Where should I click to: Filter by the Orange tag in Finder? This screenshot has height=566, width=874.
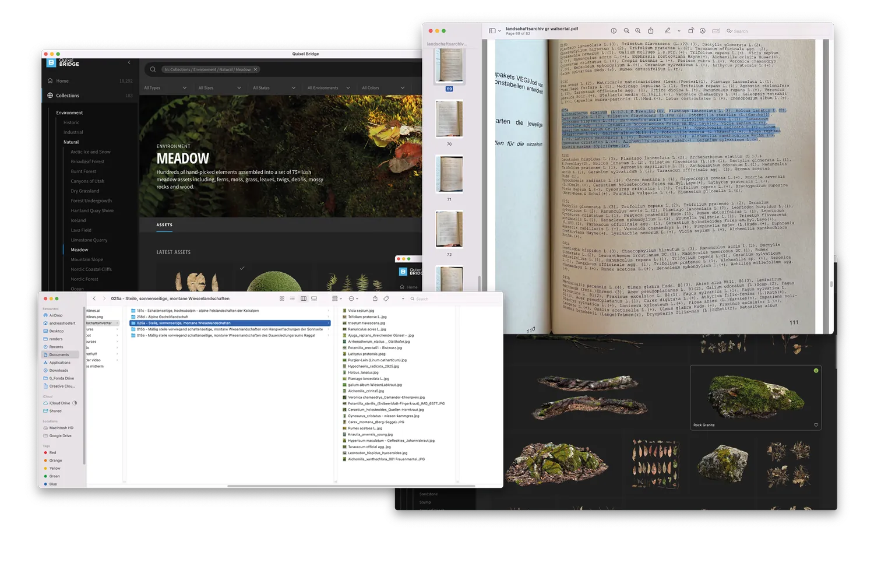point(55,460)
